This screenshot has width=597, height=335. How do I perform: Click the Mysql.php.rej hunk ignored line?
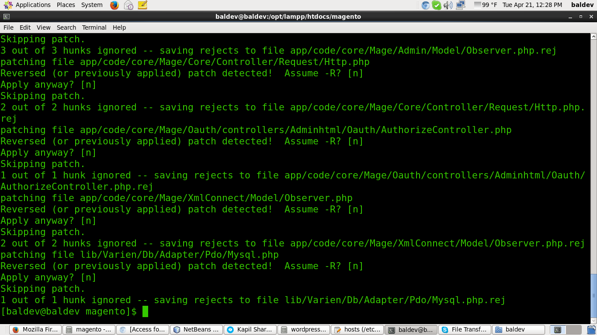coord(253,300)
